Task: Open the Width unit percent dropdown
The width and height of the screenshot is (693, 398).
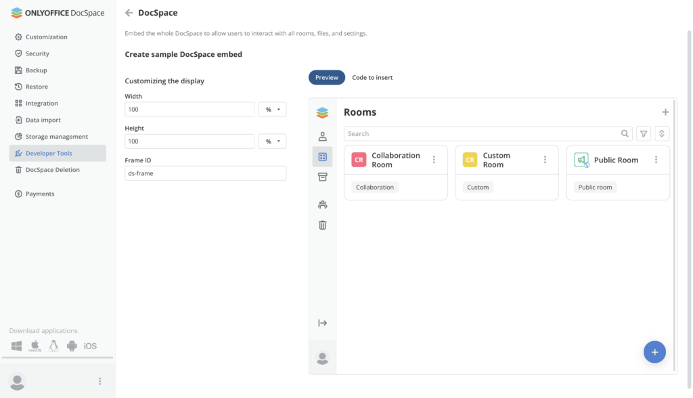Action: pos(272,109)
